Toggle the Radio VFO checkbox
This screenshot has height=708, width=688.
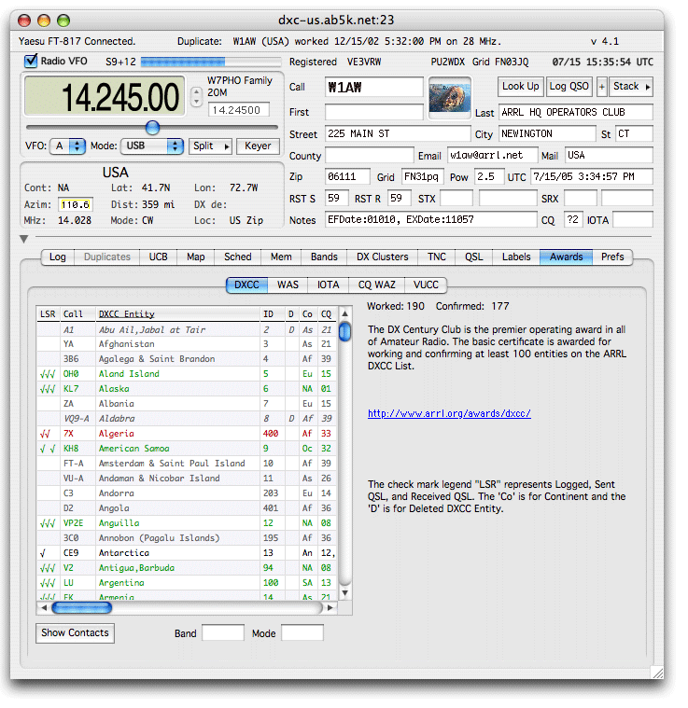click(32, 62)
